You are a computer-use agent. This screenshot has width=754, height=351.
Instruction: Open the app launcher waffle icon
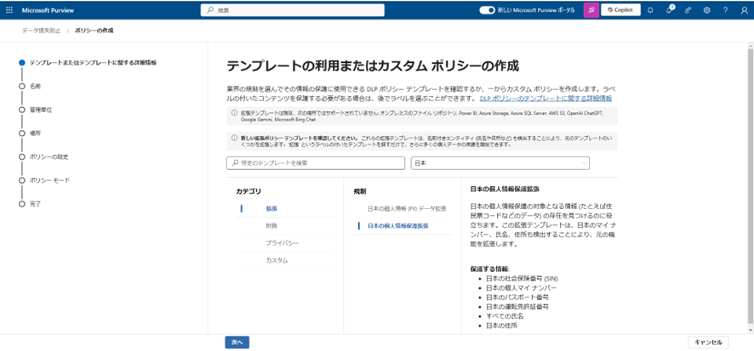click(x=9, y=10)
